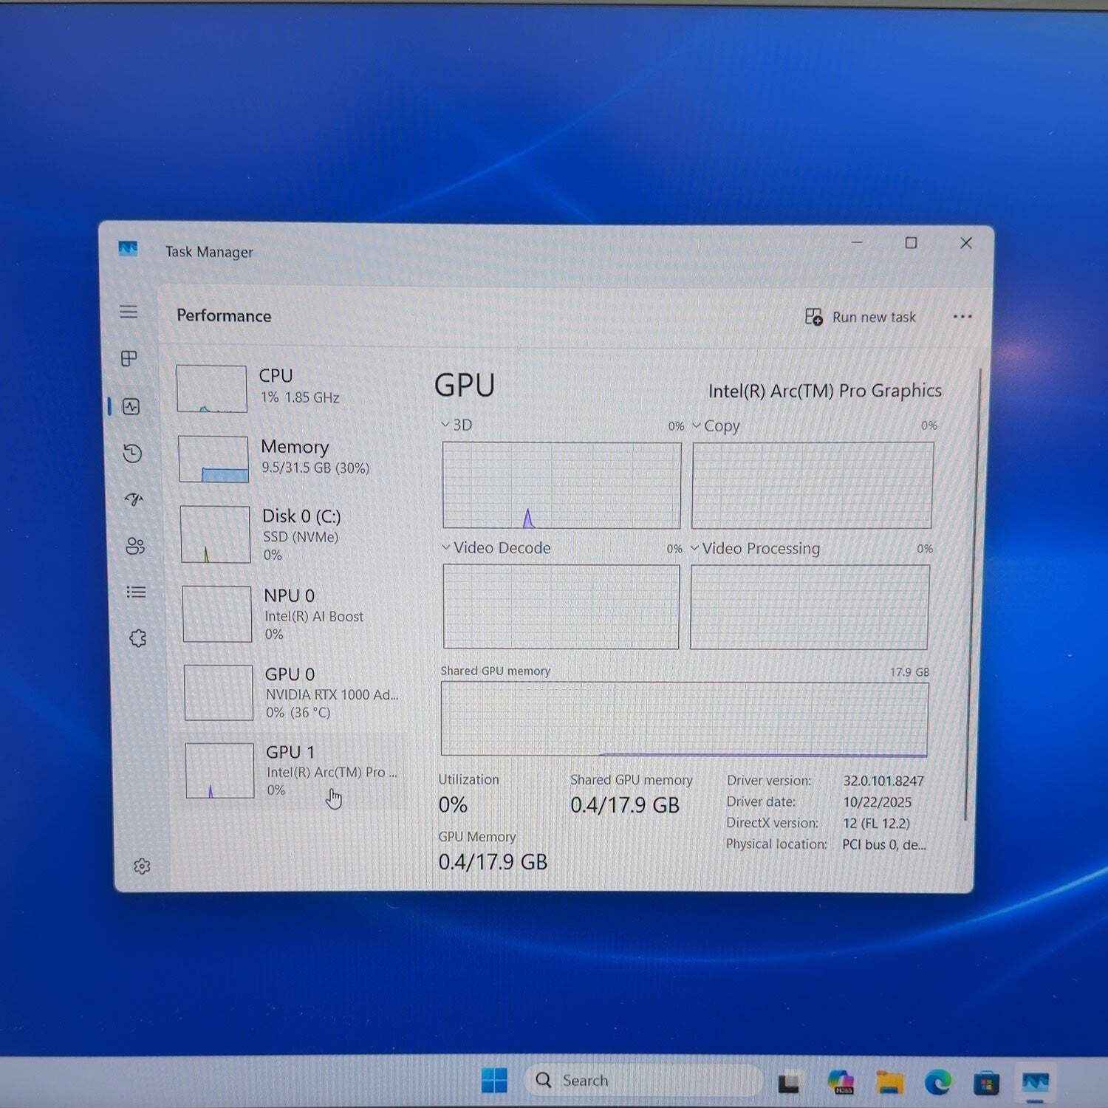Maximize the Task Manager window
1108x1108 pixels.
(911, 242)
